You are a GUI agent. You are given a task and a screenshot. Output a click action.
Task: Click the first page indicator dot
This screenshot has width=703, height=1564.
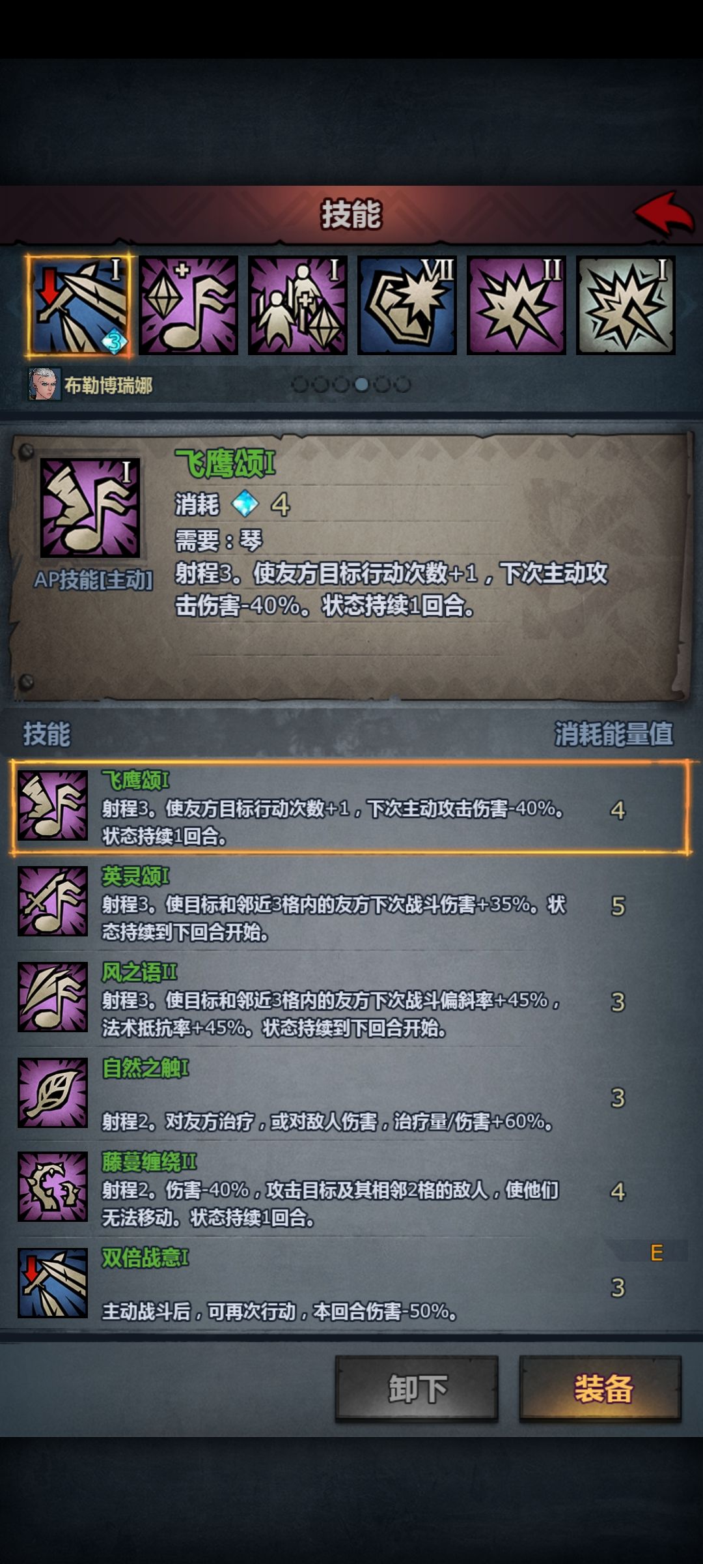[x=299, y=384]
